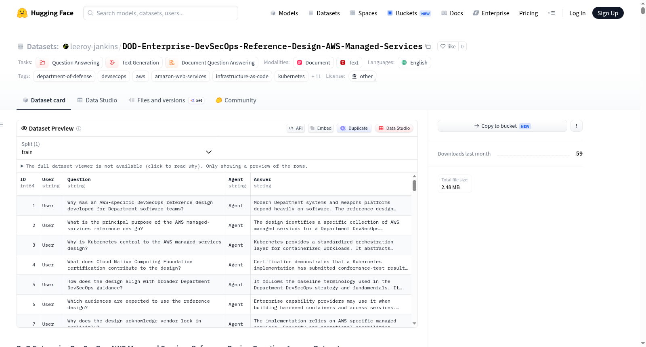Expand the navigation overflow menu icon
Screen dimensions: 646x347
[552, 13]
